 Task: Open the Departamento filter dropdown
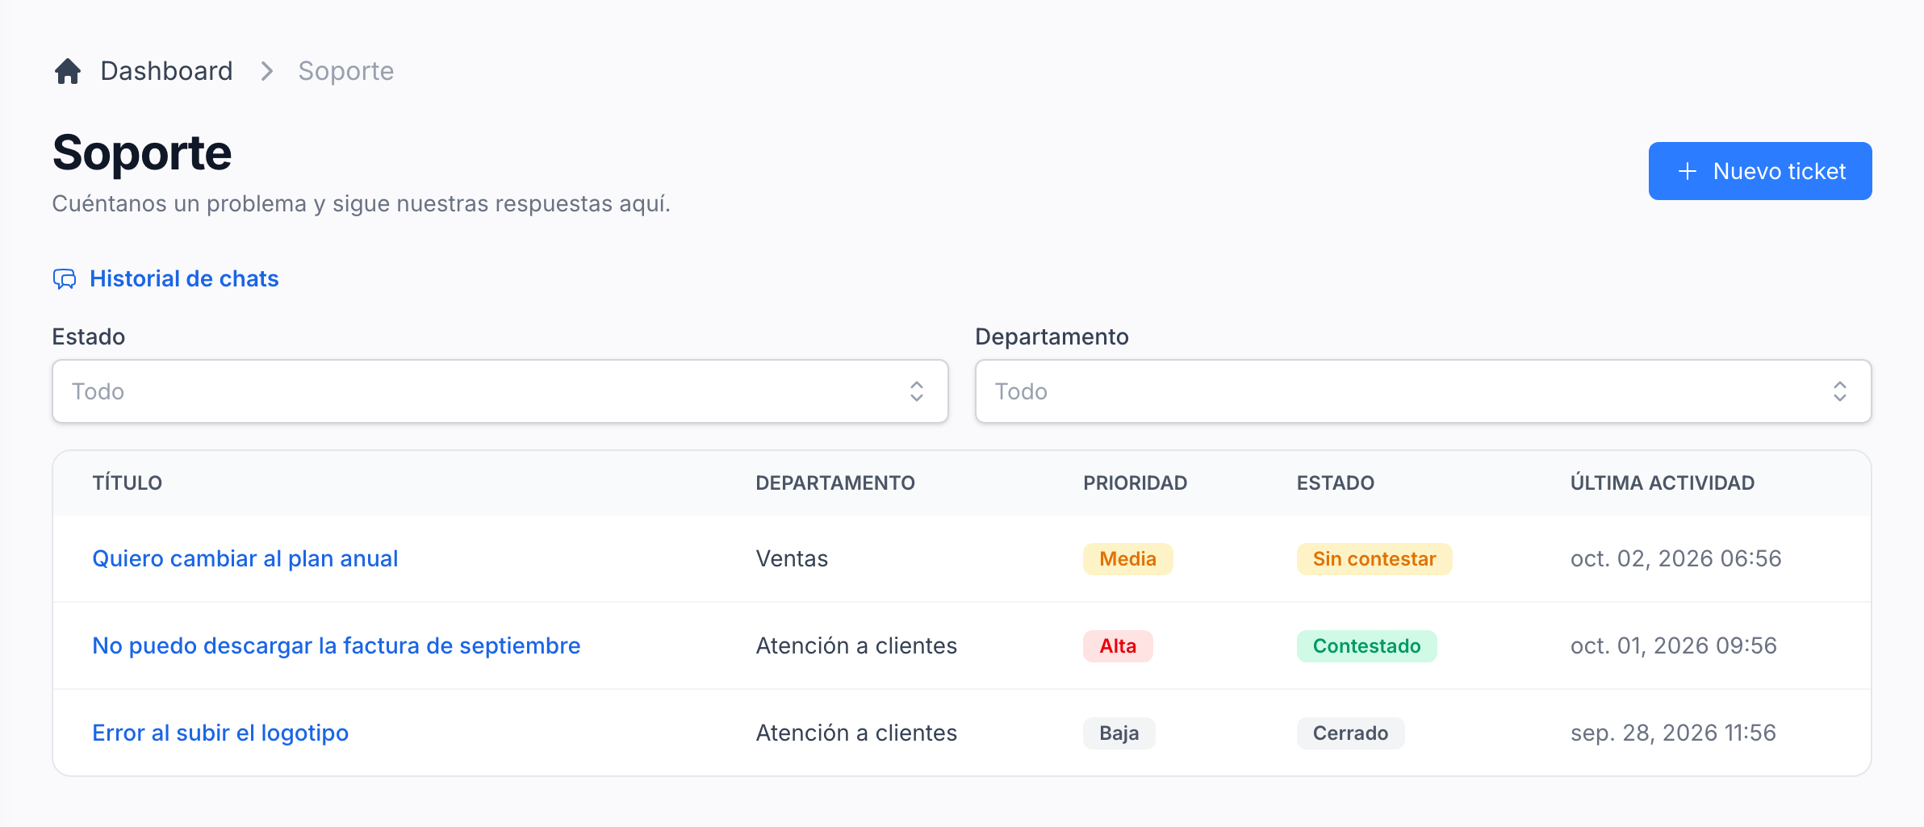1424,391
